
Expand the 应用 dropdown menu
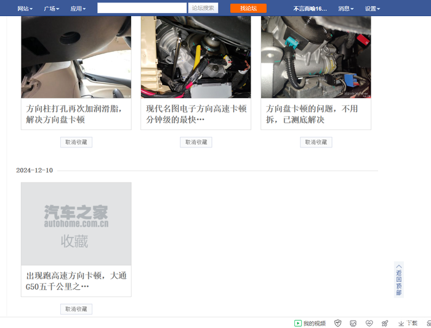[78, 9]
